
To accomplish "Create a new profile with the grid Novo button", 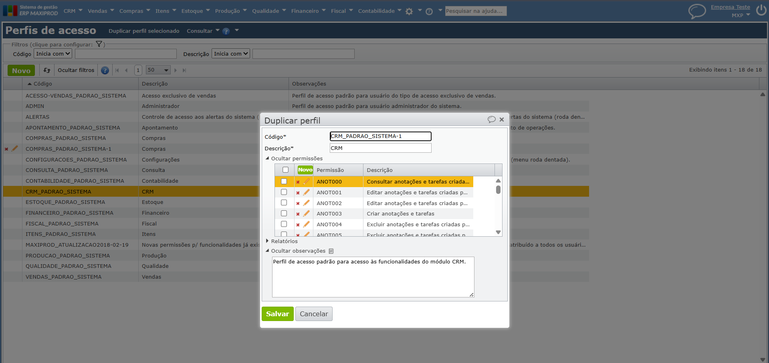I will [21, 70].
